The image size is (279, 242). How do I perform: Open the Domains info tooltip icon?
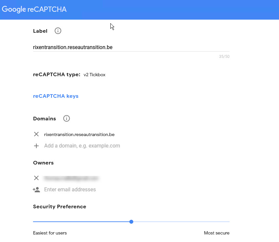point(66,118)
